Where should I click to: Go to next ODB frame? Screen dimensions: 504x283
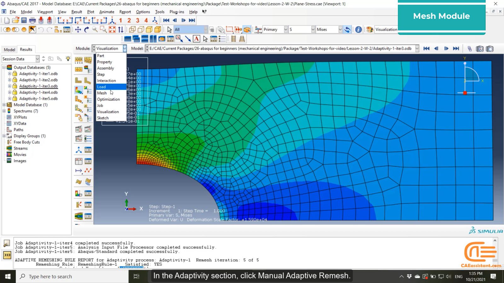446,48
